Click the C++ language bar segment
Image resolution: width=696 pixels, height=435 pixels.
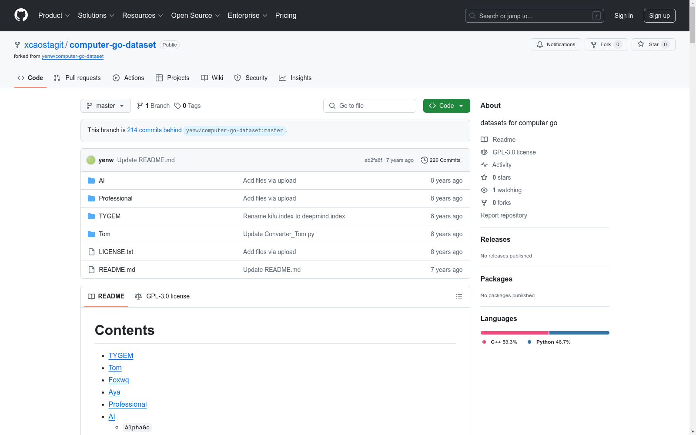(x=515, y=333)
